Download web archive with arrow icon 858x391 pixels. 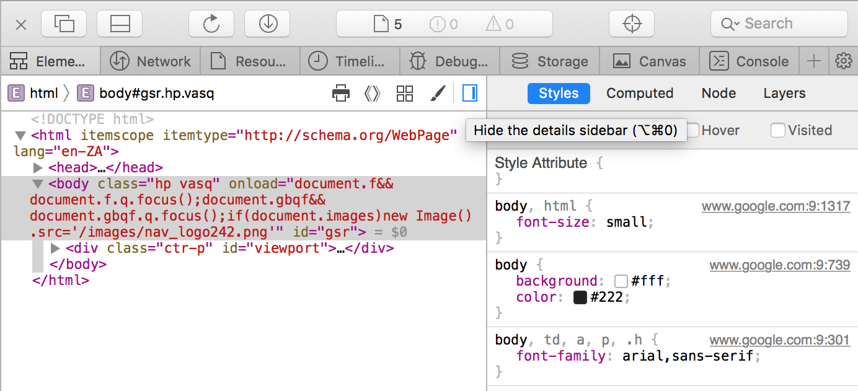point(267,24)
